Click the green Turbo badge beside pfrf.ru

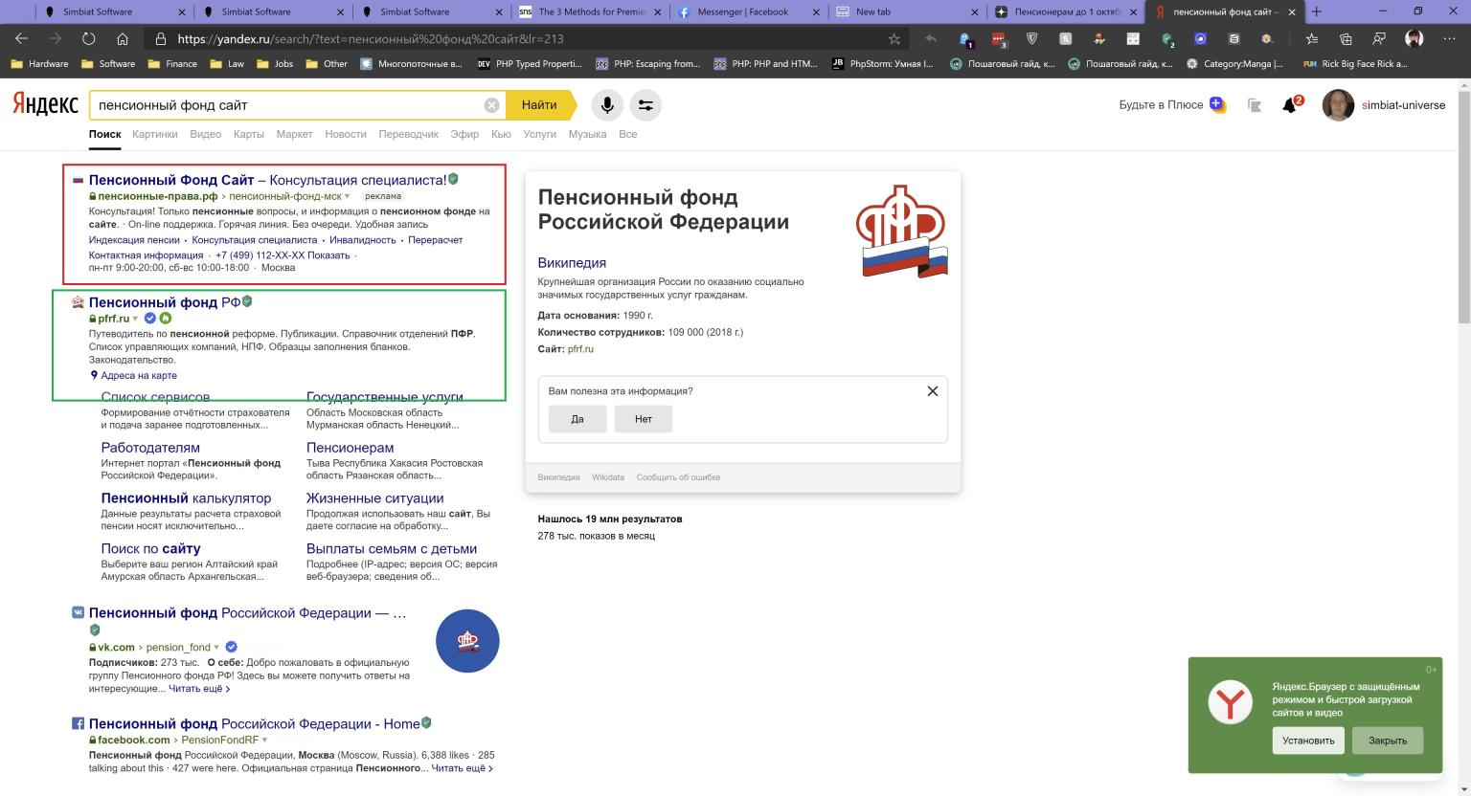pos(166,319)
